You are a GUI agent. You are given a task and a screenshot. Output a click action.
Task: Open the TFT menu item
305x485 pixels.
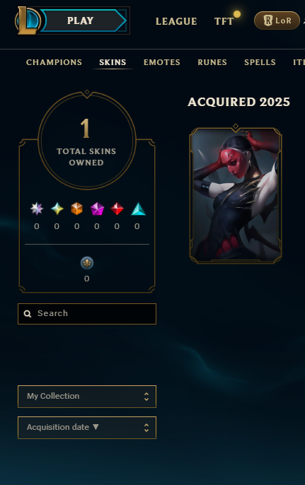(224, 21)
